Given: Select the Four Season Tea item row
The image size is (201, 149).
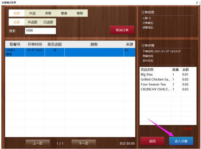Looking at the screenshot, I should [167, 84].
